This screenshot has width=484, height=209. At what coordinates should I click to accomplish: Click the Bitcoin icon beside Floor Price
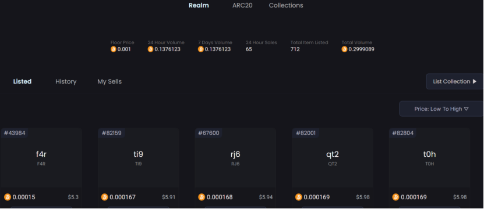[x=114, y=49]
